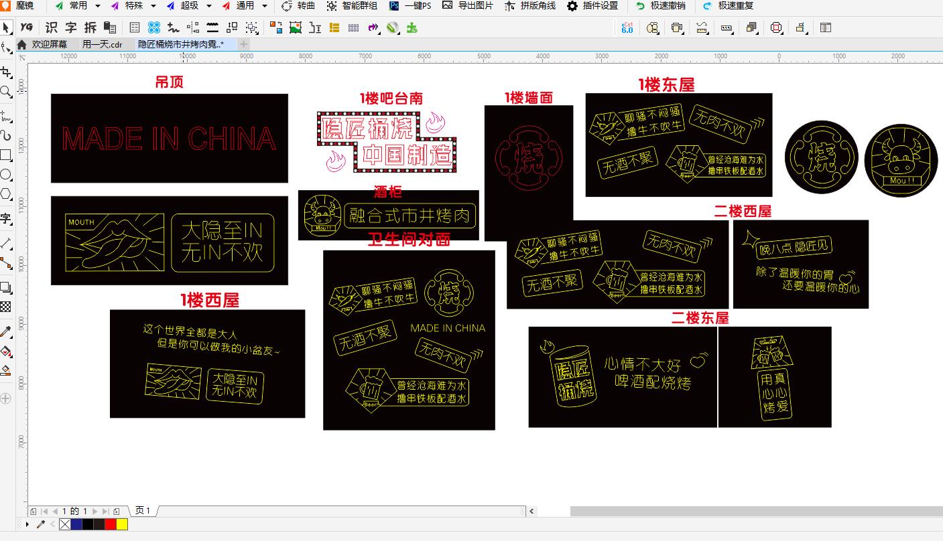Pick the Color Eyedropper tool in toolbox
The image size is (943, 541).
coord(6,331)
